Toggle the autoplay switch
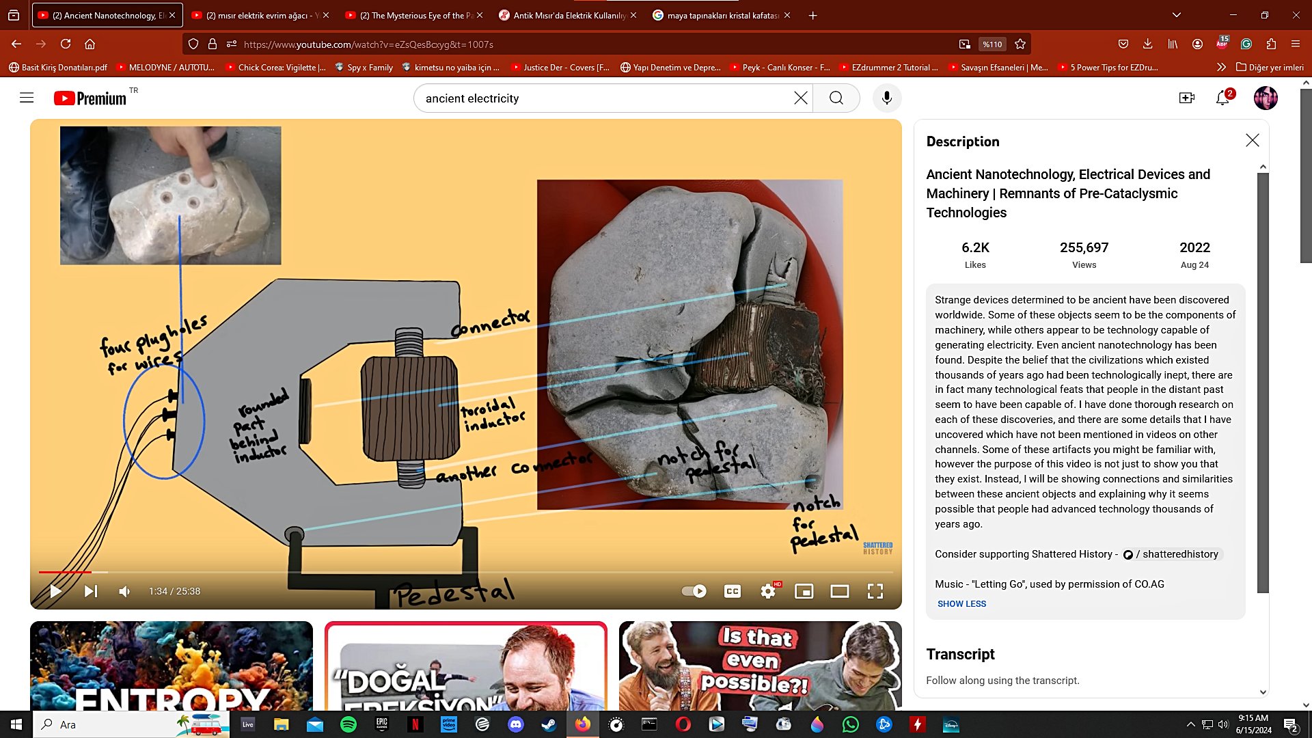The width and height of the screenshot is (1312, 738). (x=694, y=591)
